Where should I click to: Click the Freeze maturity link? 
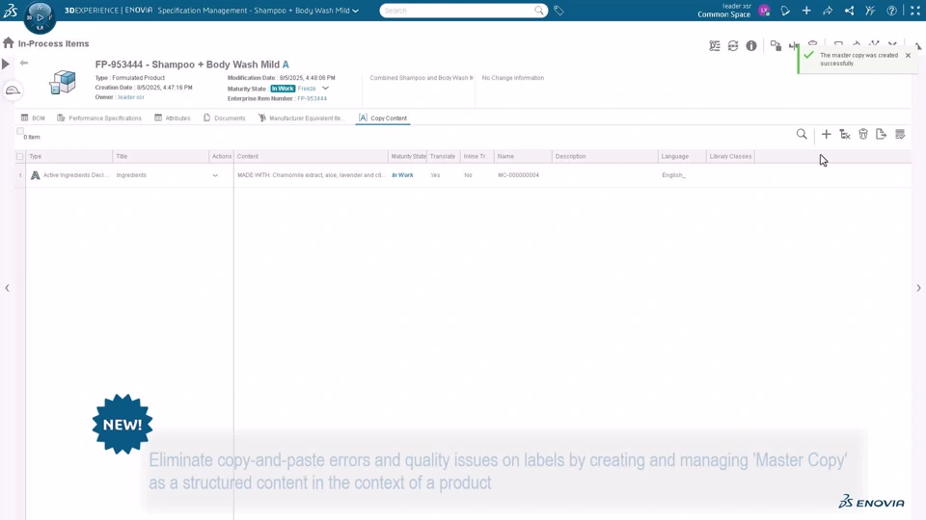[x=307, y=89]
